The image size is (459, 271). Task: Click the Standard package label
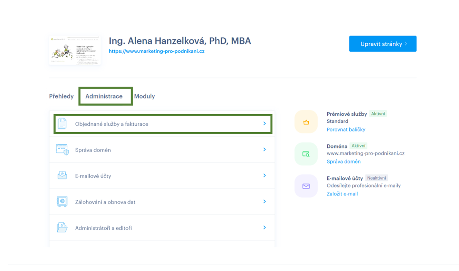pyautogui.click(x=338, y=121)
